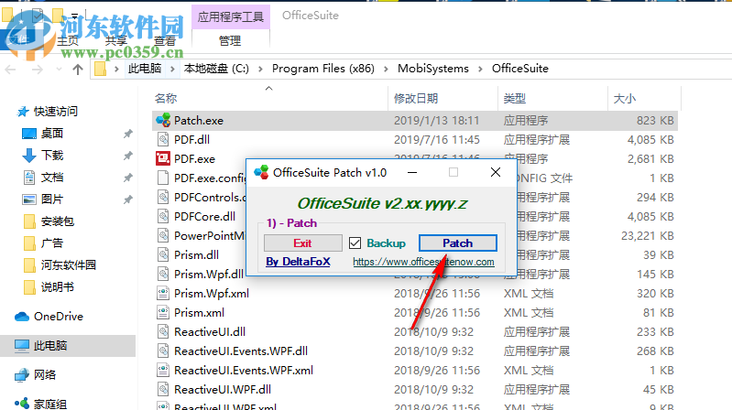Expand dropdown after Program Files (x86) breadcrumb
Screen dimensions: 732x410
coord(386,69)
